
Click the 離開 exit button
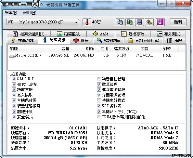[178, 22]
